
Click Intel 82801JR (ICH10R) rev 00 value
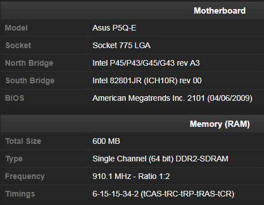coord(147,80)
